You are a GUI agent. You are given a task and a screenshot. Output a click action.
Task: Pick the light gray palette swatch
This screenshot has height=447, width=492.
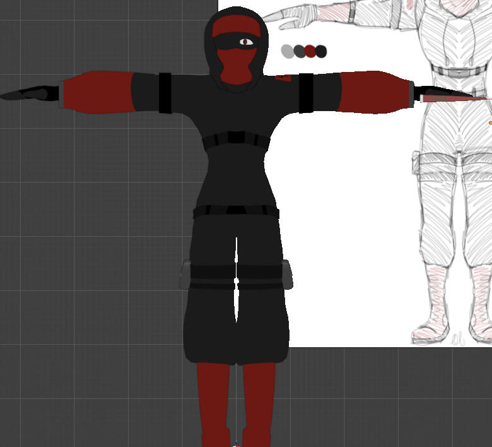tap(287, 51)
